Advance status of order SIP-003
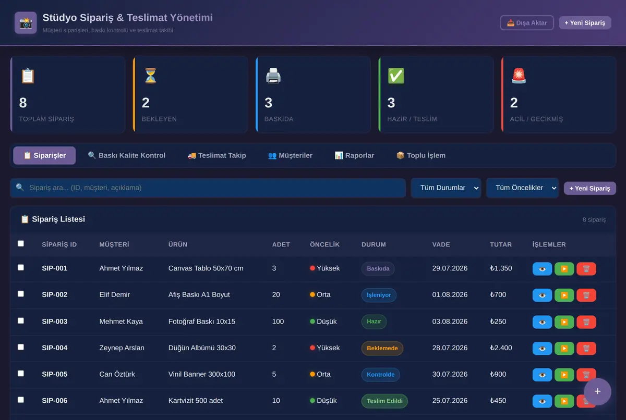This screenshot has width=626, height=420. (x=564, y=322)
